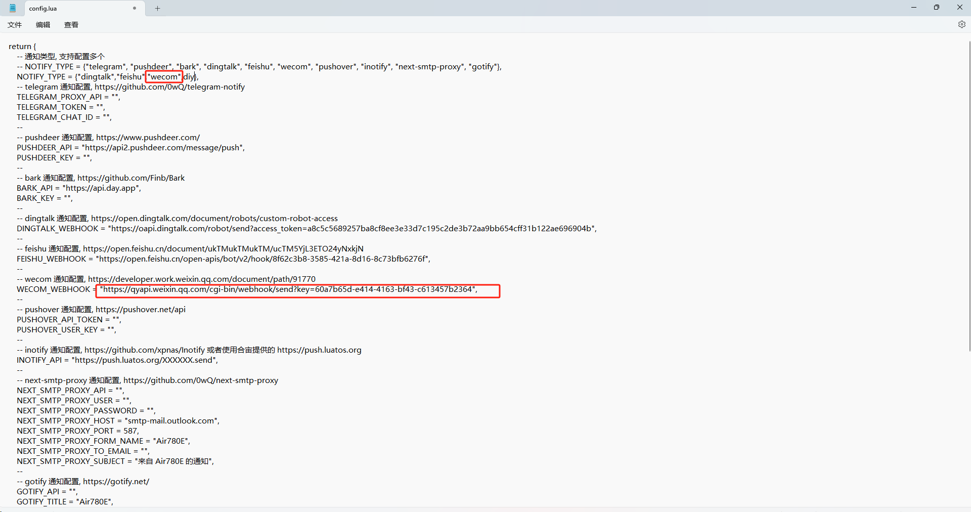The width and height of the screenshot is (971, 512).
Task: Open the 编辑 menu
Action: (43, 25)
